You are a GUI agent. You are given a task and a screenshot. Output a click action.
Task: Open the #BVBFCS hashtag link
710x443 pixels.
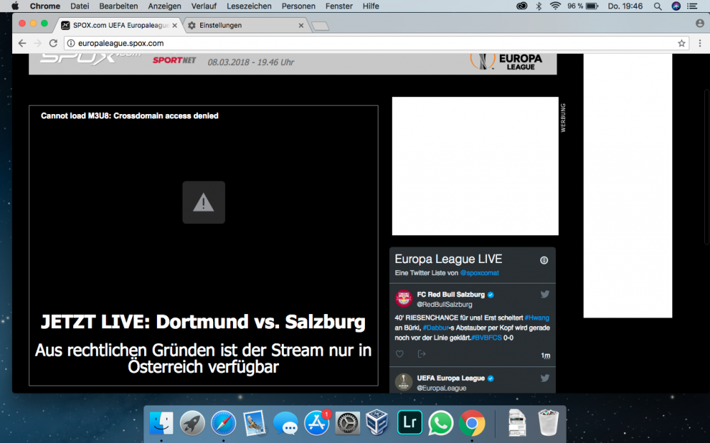click(x=486, y=337)
